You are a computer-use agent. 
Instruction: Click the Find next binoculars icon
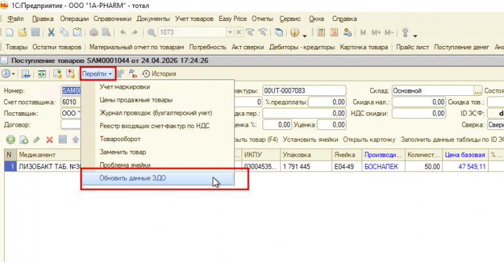coord(250,32)
